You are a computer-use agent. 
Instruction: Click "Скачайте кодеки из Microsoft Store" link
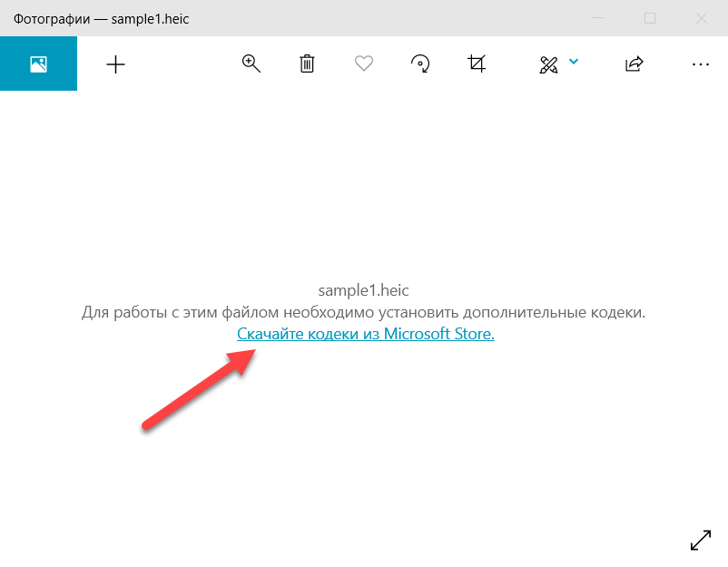click(365, 334)
